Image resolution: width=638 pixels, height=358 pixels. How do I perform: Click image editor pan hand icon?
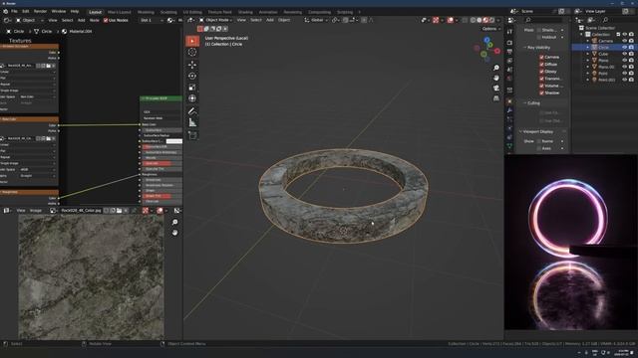tap(175, 233)
